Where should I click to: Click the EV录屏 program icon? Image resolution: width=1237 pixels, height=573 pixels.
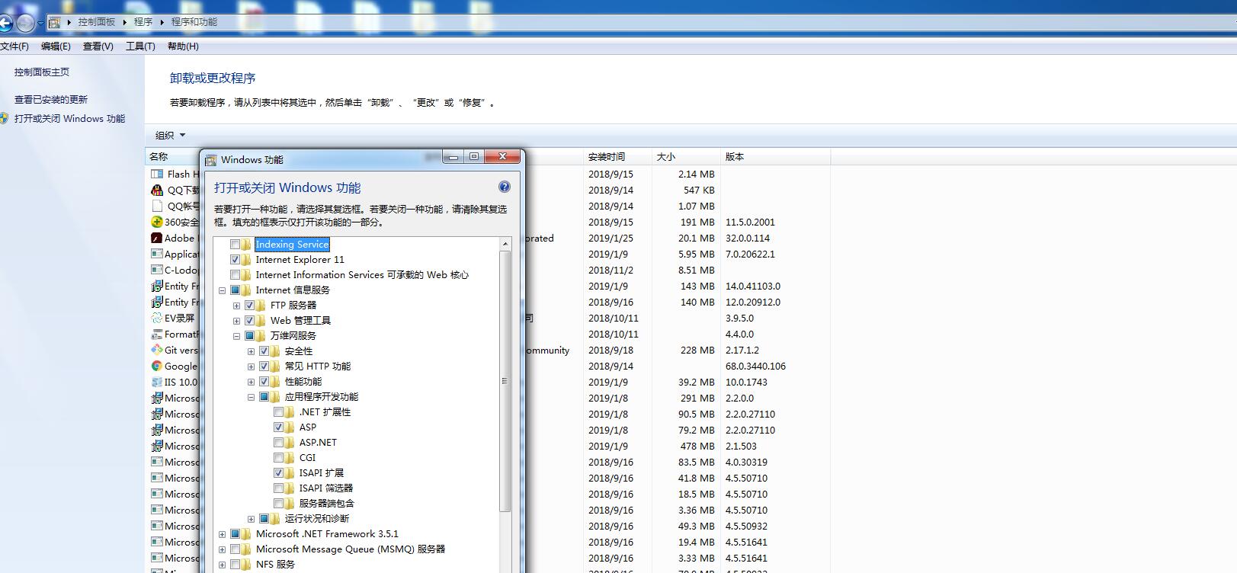157,318
